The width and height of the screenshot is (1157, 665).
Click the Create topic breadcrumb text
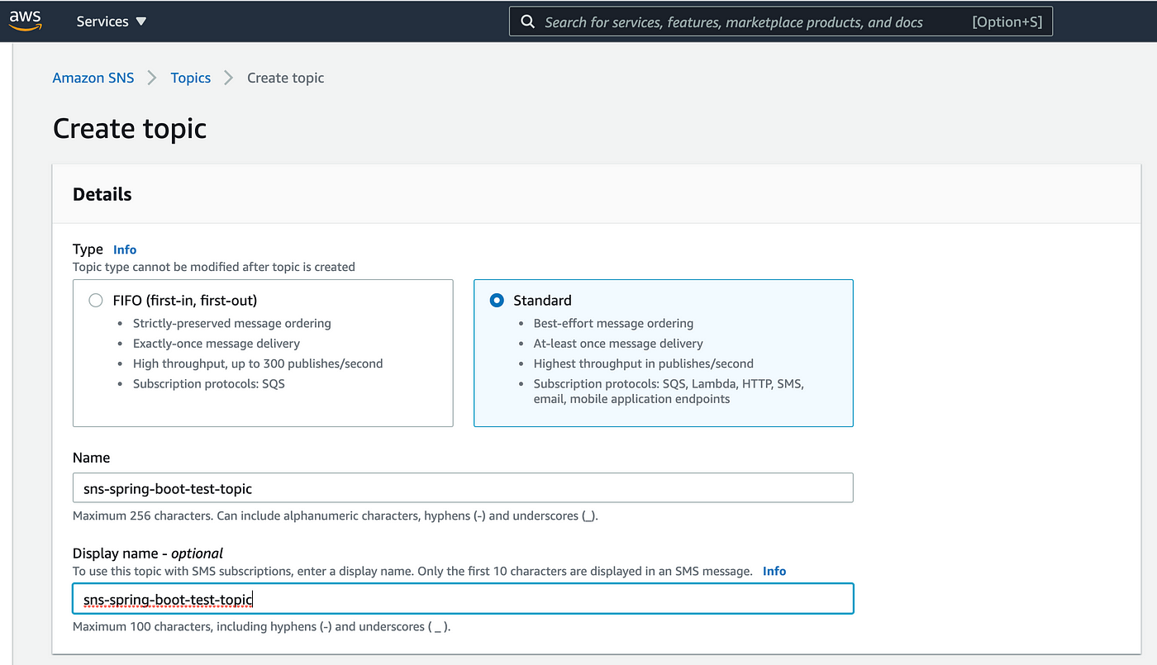point(286,78)
